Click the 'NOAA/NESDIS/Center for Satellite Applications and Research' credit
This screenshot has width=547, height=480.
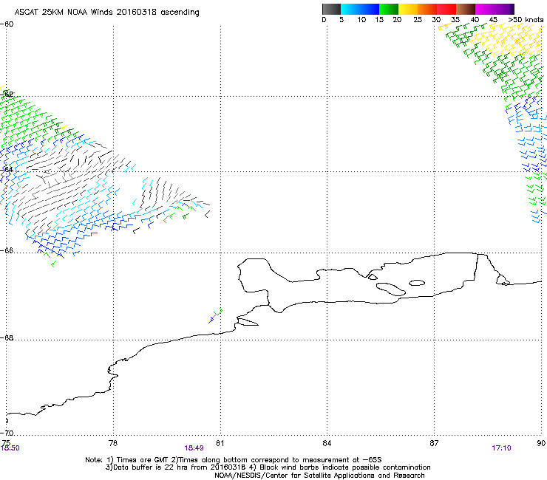pyautogui.click(x=319, y=476)
